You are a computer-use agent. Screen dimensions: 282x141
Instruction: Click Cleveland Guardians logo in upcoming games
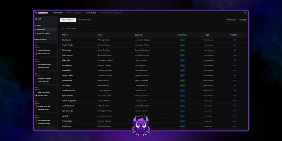(x=36, y=79)
